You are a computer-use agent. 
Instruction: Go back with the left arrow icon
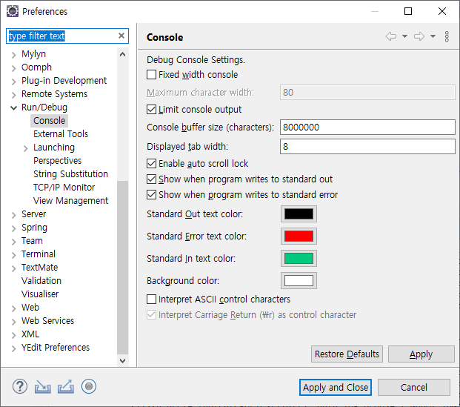tap(391, 36)
